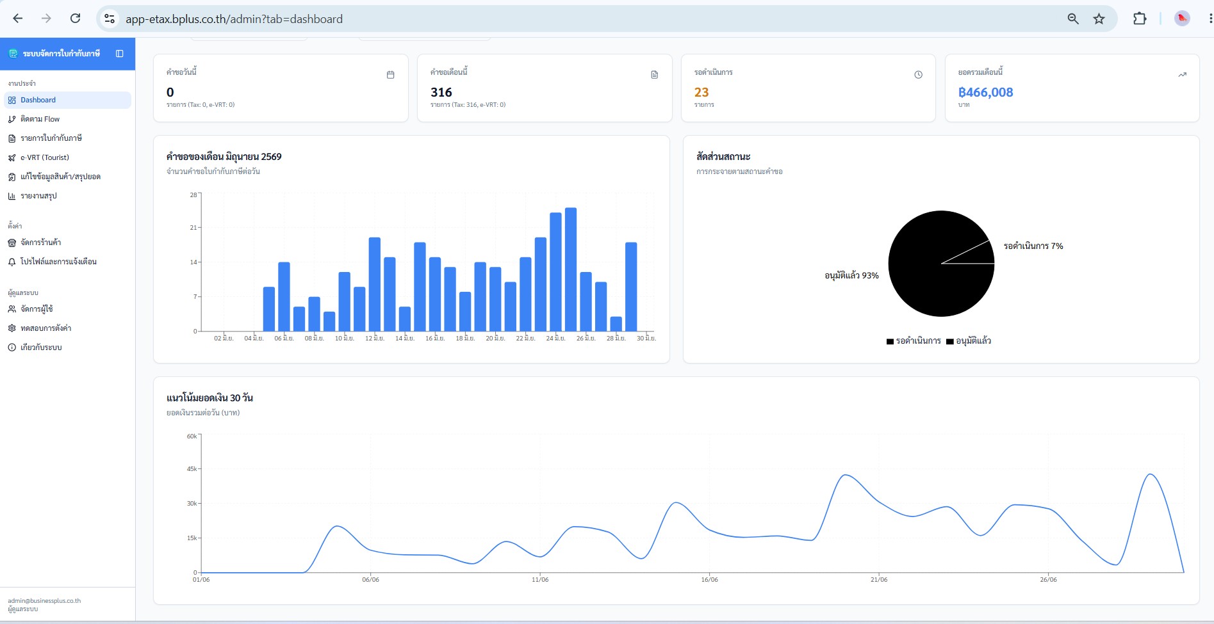
Task: Click the pending count 23
Action: click(x=701, y=92)
